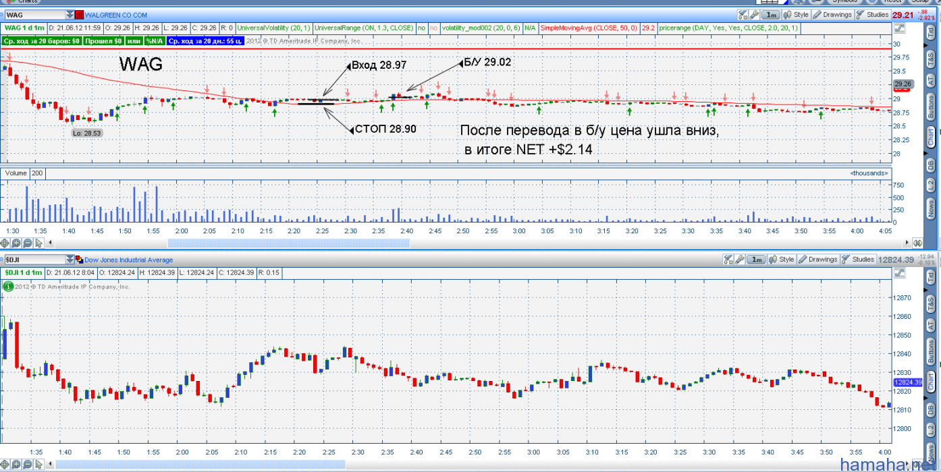
Task: Zoom out on the $DJI chart
Action: click(28, 464)
